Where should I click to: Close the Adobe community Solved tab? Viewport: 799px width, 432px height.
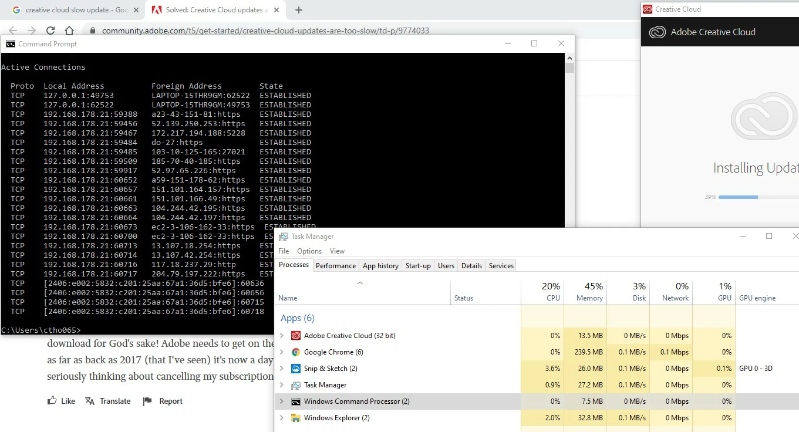[276, 10]
